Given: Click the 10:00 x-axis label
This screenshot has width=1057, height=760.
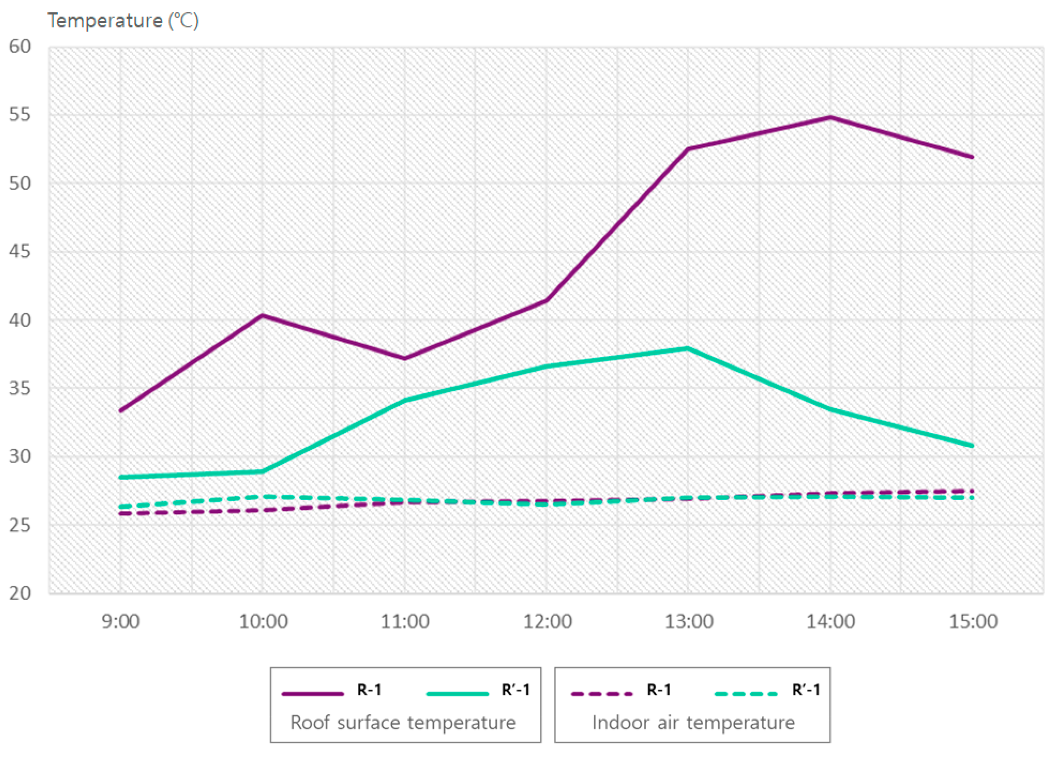Looking at the screenshot, I should tap(263, 621).
